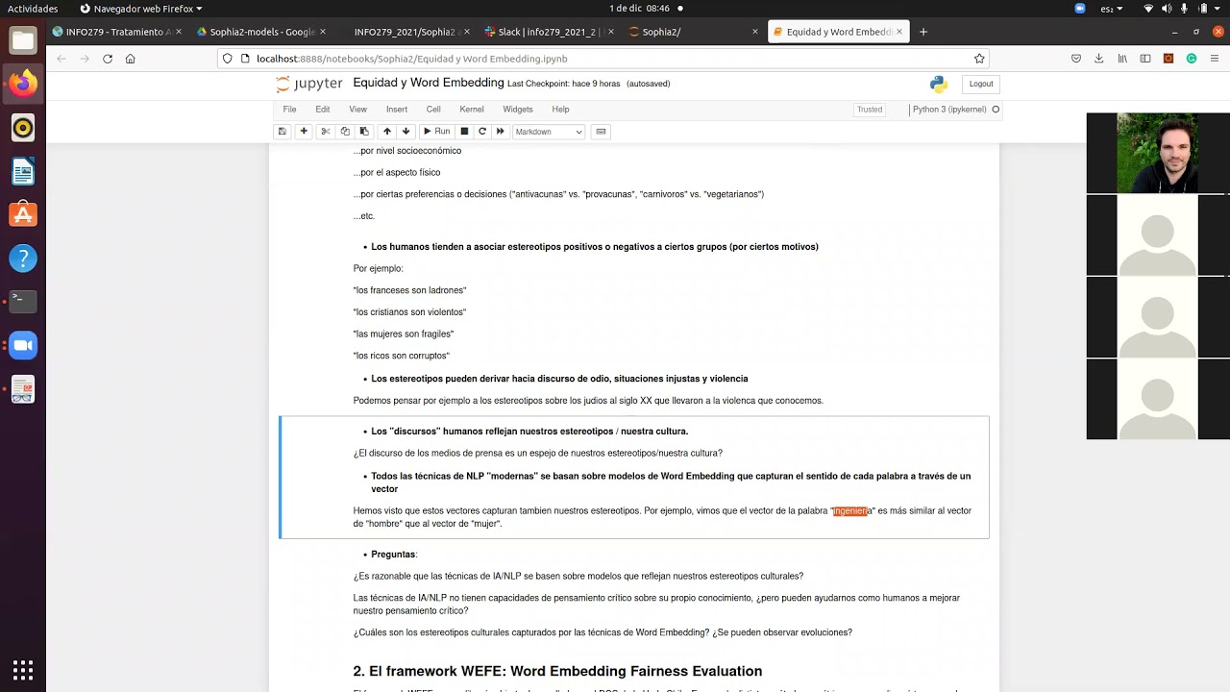This screenshot has width=1230, height=692.
Task: Open the Firefox hamburger menu
Action: coord(1215,59)
